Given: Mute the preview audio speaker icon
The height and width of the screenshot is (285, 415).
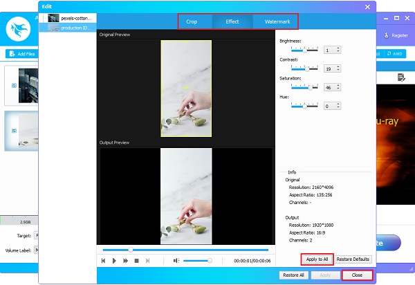Looking at the screenshot, I should 176,261.
